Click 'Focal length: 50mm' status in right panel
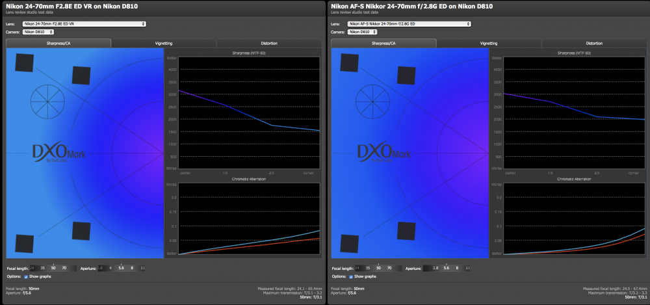 347,288
